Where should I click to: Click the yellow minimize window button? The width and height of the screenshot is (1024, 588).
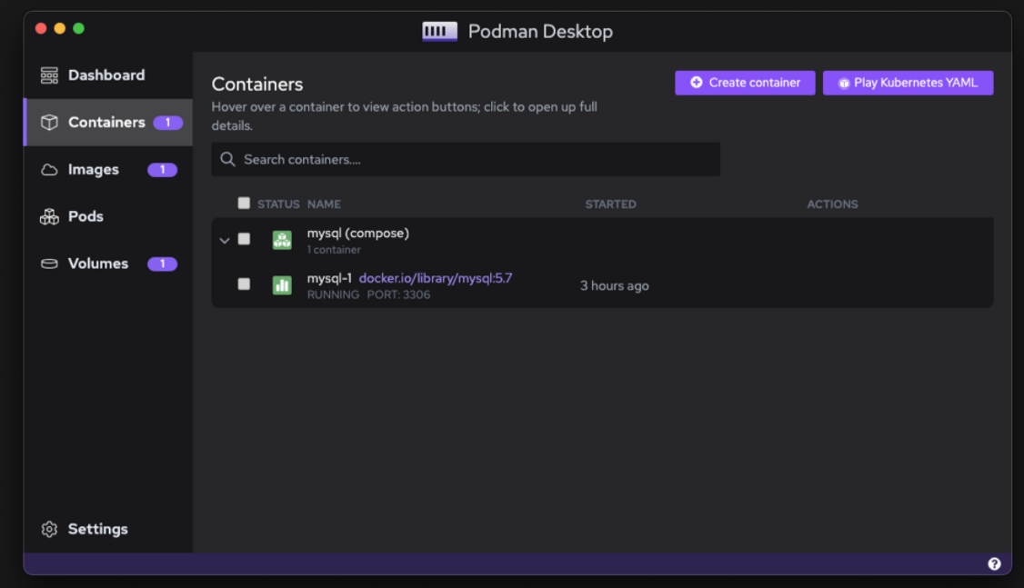[60, 28]
